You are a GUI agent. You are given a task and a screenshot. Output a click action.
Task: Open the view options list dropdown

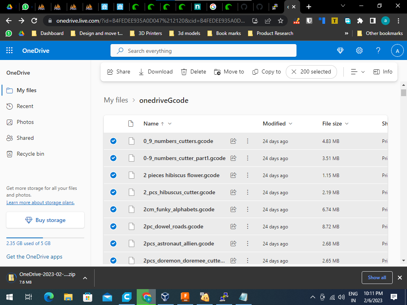[x=358, y=72]
